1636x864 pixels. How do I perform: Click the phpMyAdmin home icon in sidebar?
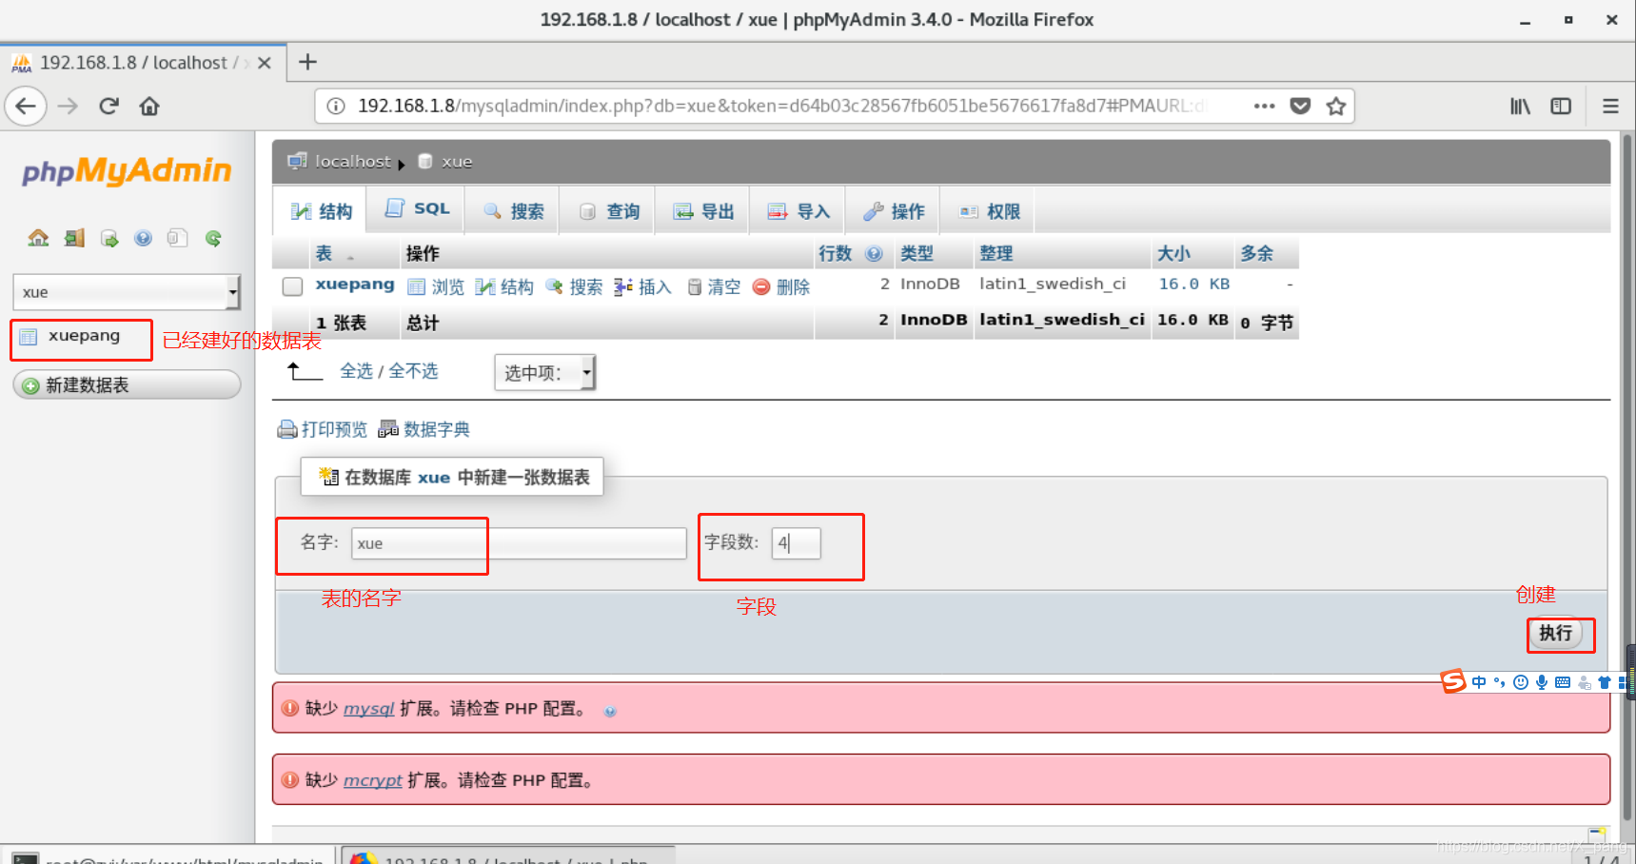click(38, 238)
